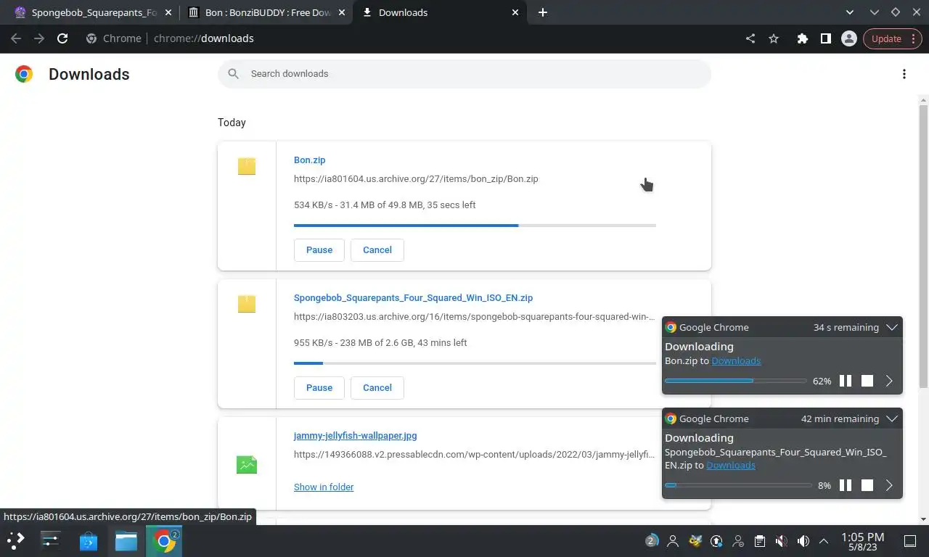Open the side panel icon
Image resolution: width=929 pixels, height=557 pixels.
[x=825, y=38]
